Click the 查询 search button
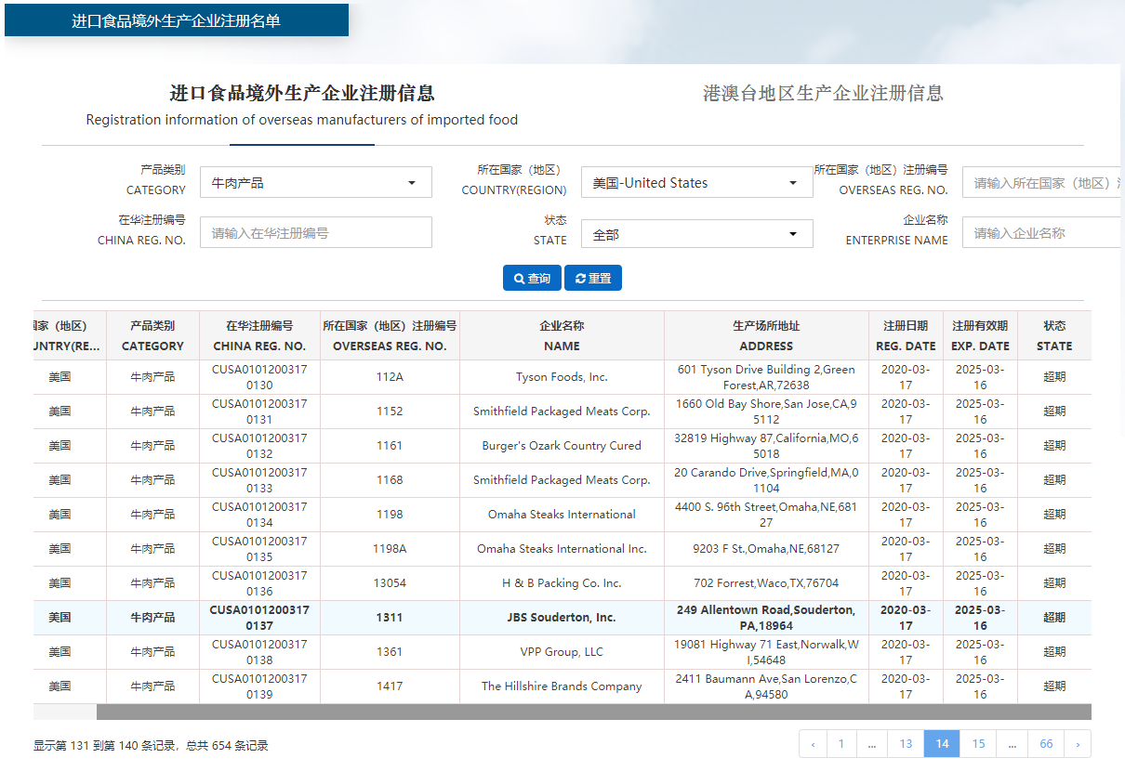The width and height of the screenshot is (1125, 771). click(x=532, y=278)
